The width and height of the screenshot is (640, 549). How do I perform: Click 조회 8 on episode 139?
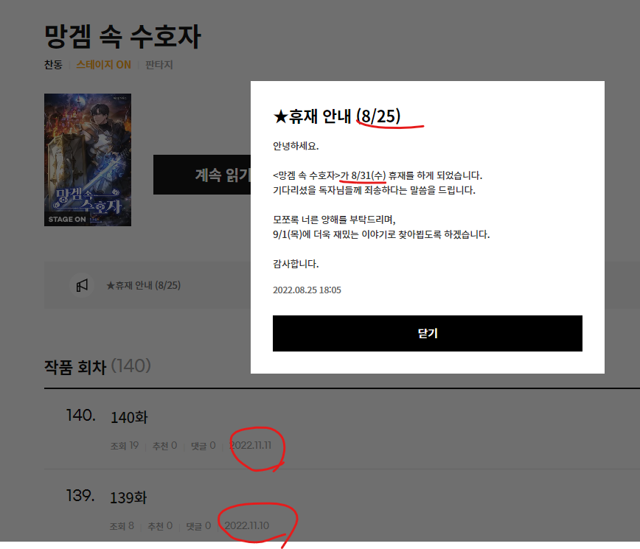click(x=122, y=526)
